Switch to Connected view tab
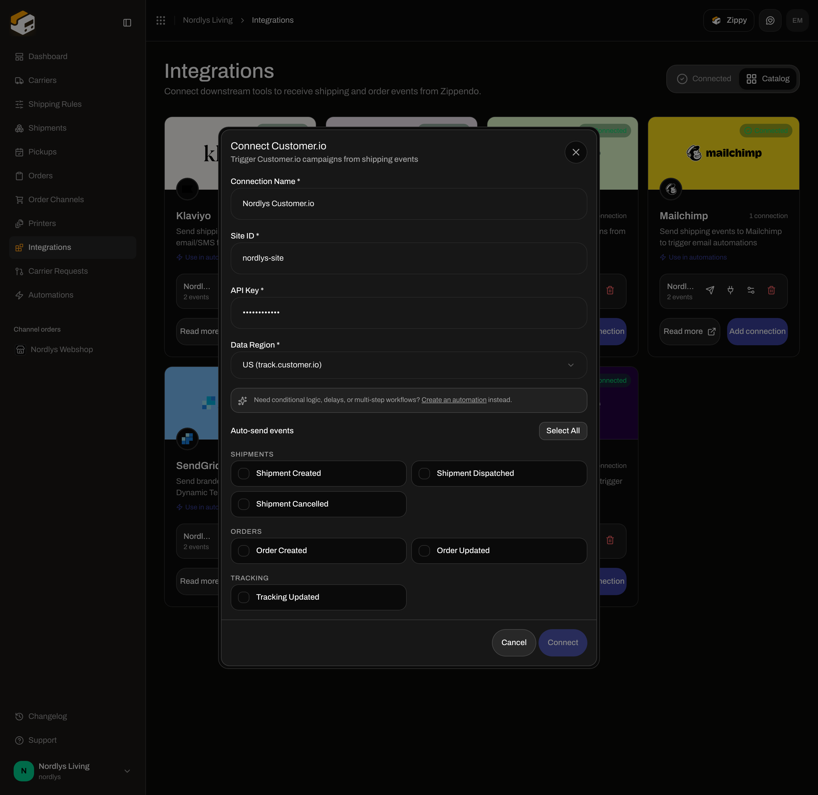Image resolution: width=818 pixels, height=795 pixels. (704, 79)
